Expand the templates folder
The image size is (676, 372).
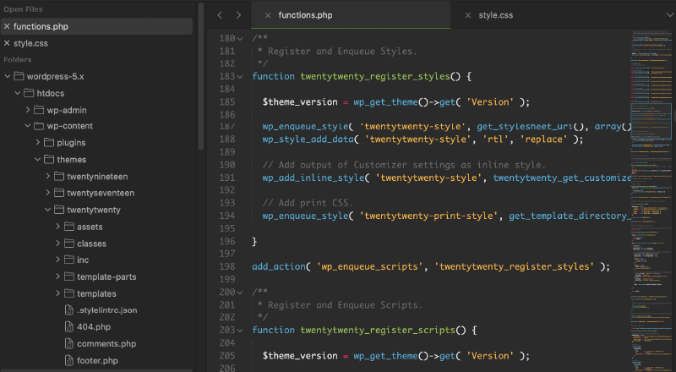(57, 293)
